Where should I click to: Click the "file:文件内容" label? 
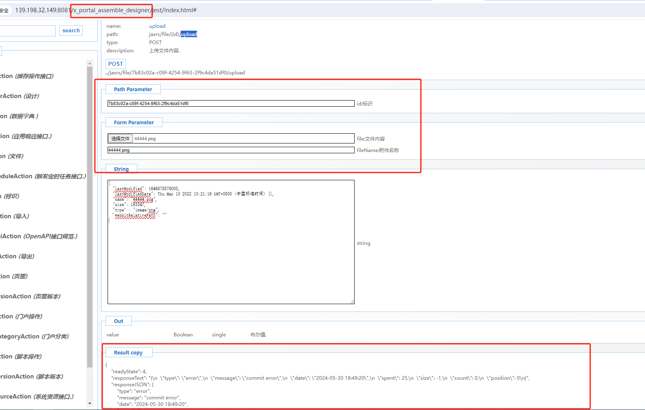point(371,139)
